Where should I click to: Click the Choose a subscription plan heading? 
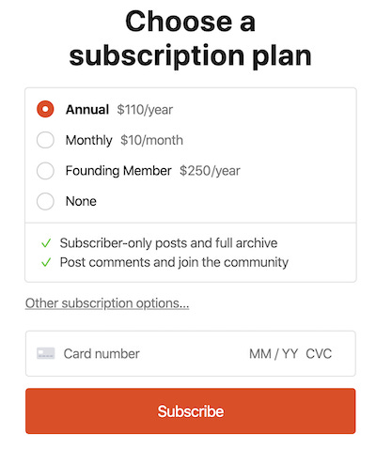191,39
